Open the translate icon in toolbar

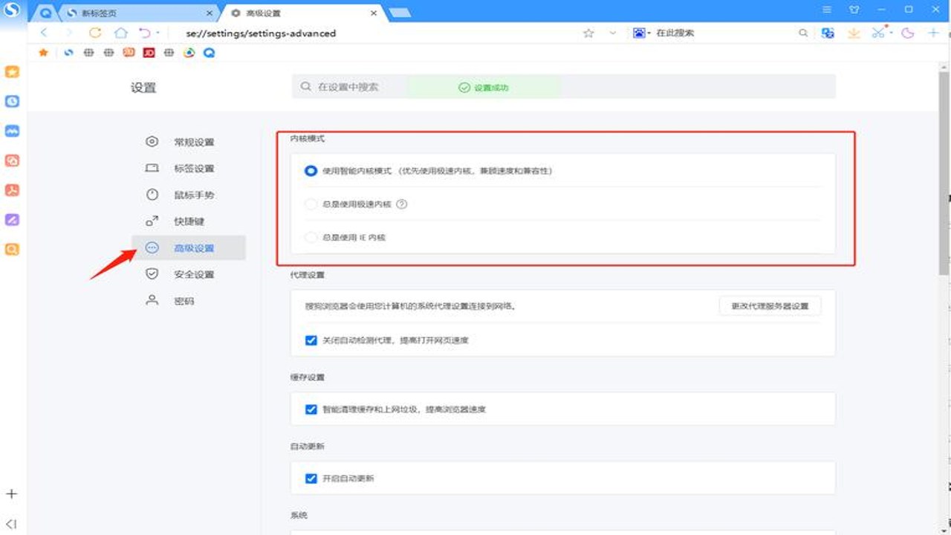[x=828, y=33]
